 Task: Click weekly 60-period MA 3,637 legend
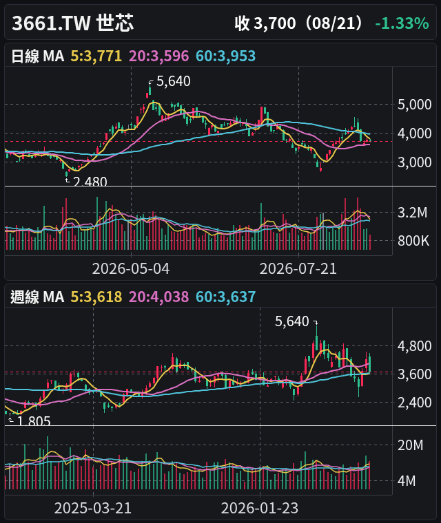pyautogui.click(x=226, y=297)
